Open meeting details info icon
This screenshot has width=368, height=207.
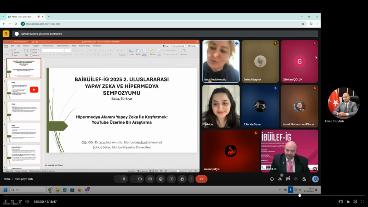(272, 179)
